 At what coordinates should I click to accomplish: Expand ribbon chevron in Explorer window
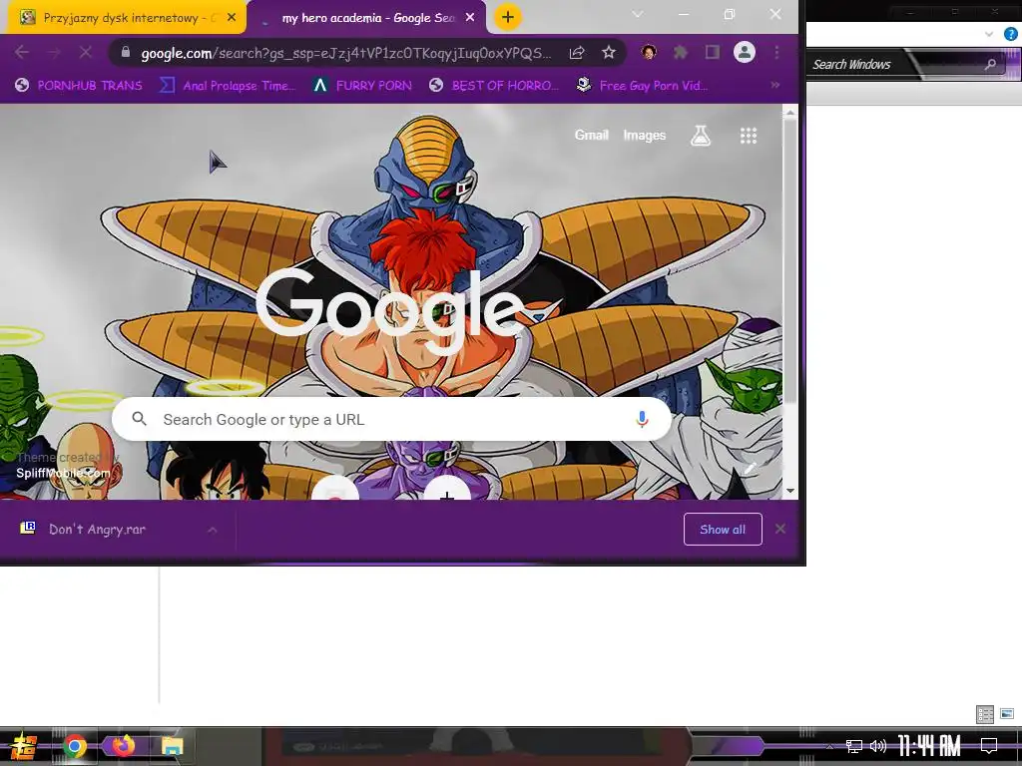pos(989,34)
